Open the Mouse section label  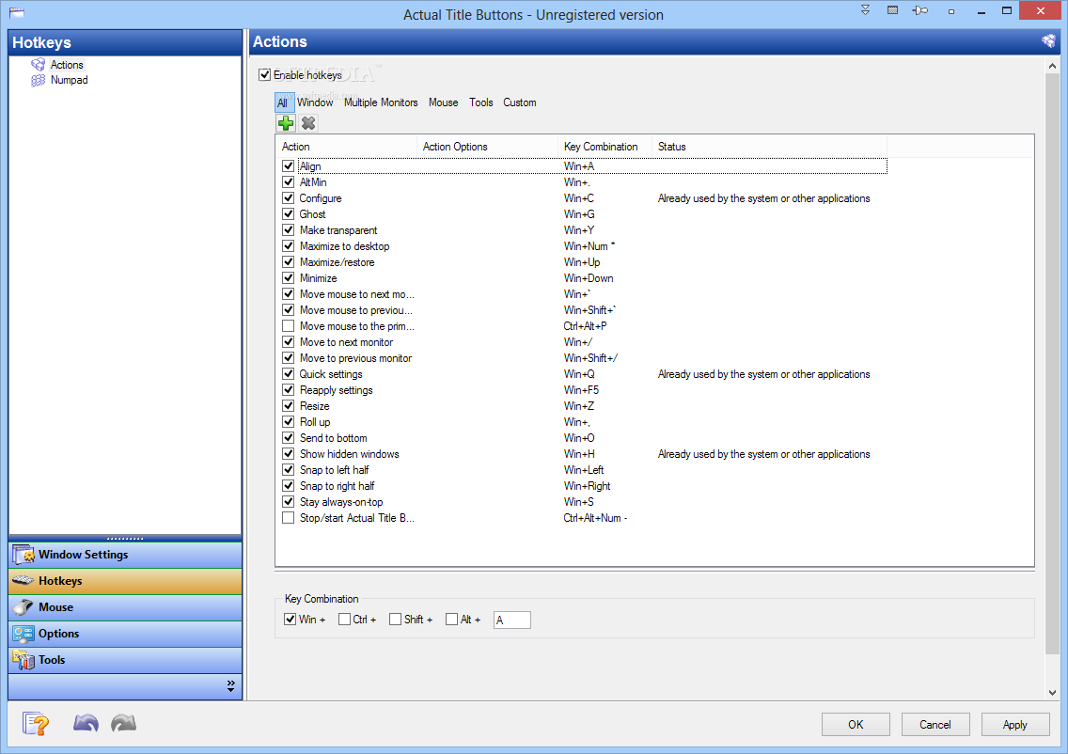coord(55,607)
